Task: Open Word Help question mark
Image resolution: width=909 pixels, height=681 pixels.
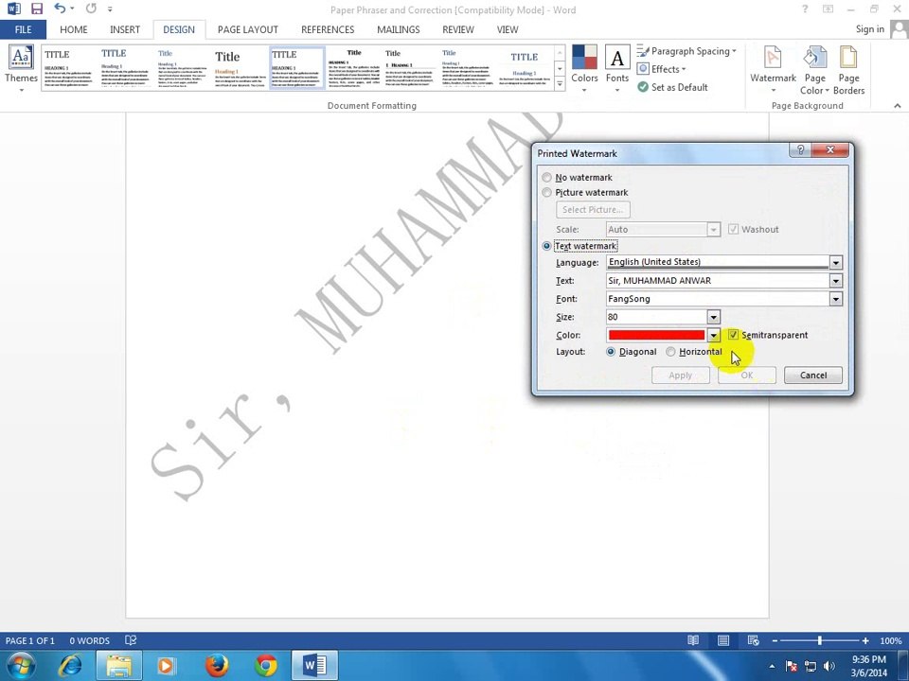Action: 805,9
